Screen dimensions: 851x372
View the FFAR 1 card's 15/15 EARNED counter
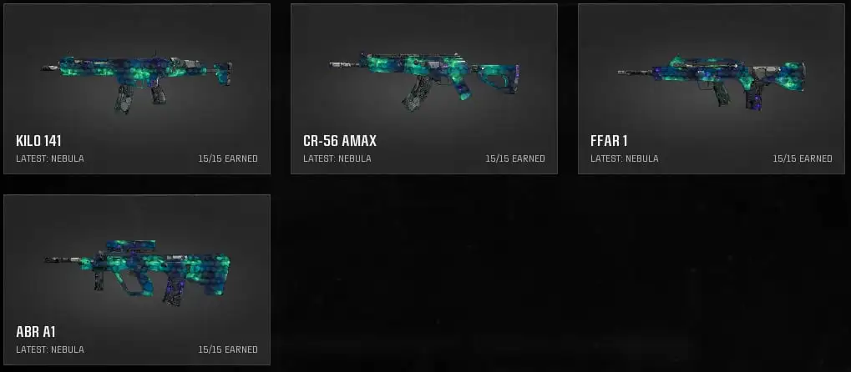(x=803, y=158)
